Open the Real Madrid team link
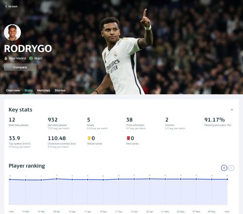The width and height of the screenshot is (243, 214). click(x=17, y=58)
